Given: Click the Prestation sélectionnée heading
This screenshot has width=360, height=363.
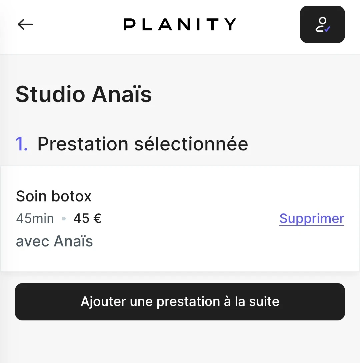Looking at the screenshot, I should click(x=142, y=144).
